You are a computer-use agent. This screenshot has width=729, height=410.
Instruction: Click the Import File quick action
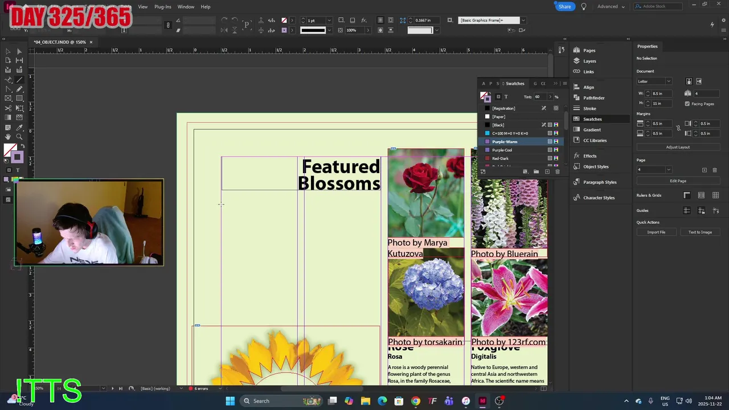pyautogui.click(x=656, y=232)
